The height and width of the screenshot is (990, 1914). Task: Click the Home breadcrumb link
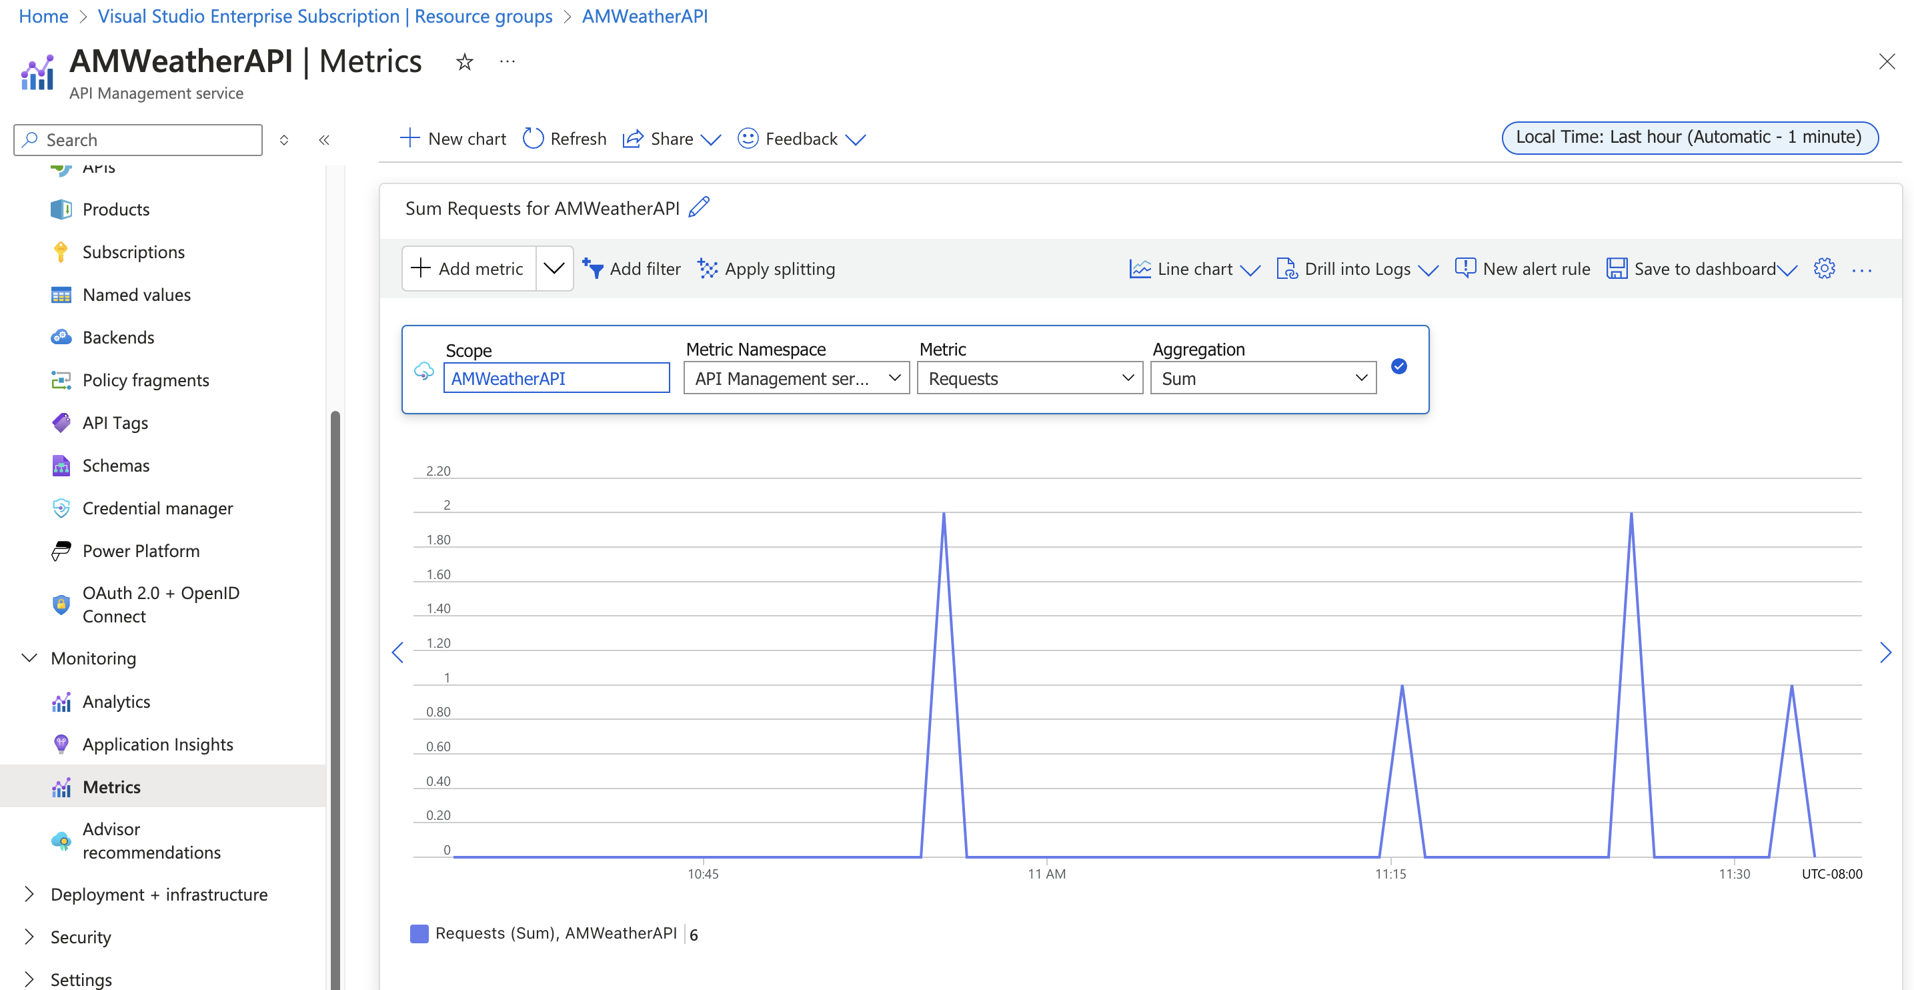click(43, 15)
